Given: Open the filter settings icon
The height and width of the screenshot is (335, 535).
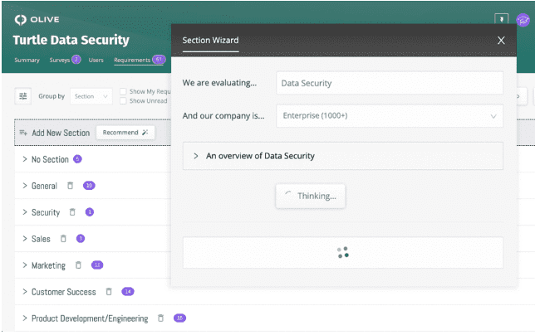Looking at the screenshot, I should pos(23,96).
